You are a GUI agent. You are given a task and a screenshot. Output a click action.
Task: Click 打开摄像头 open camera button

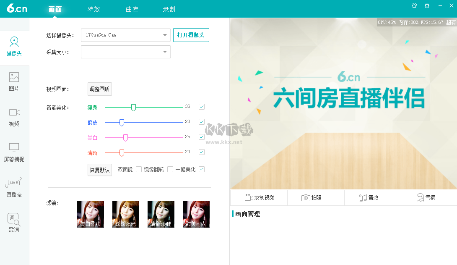click(191, 35)
